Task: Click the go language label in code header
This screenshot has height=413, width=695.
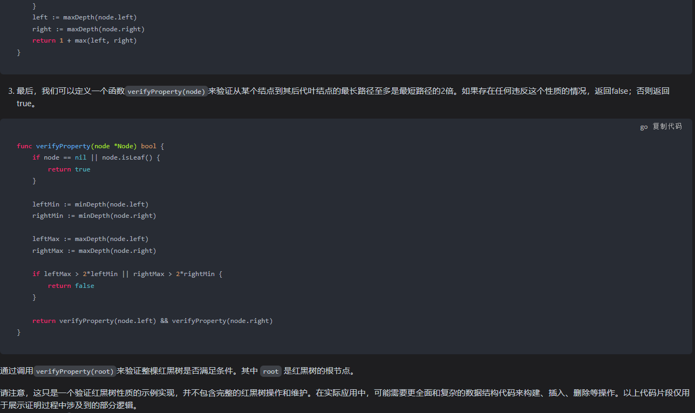Action: (644, 127)
